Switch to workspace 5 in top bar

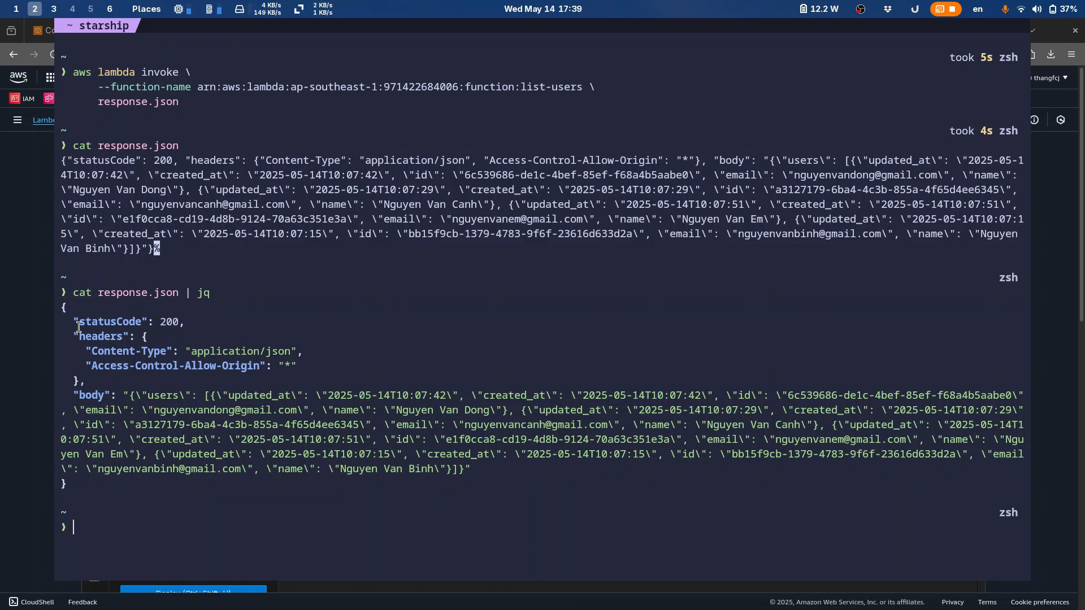pos(91,9)
